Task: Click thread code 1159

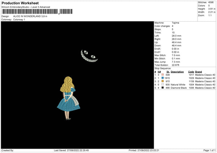Action: tap(191, 81)
